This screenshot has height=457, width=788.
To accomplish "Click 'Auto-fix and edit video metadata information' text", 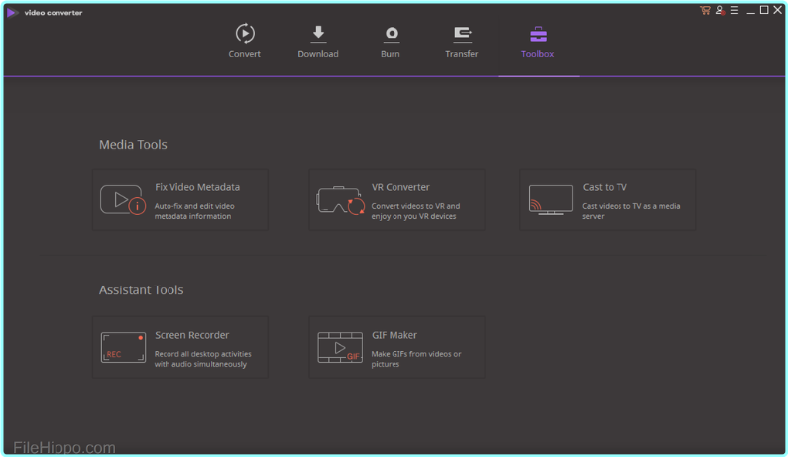I will pos(194,211).
